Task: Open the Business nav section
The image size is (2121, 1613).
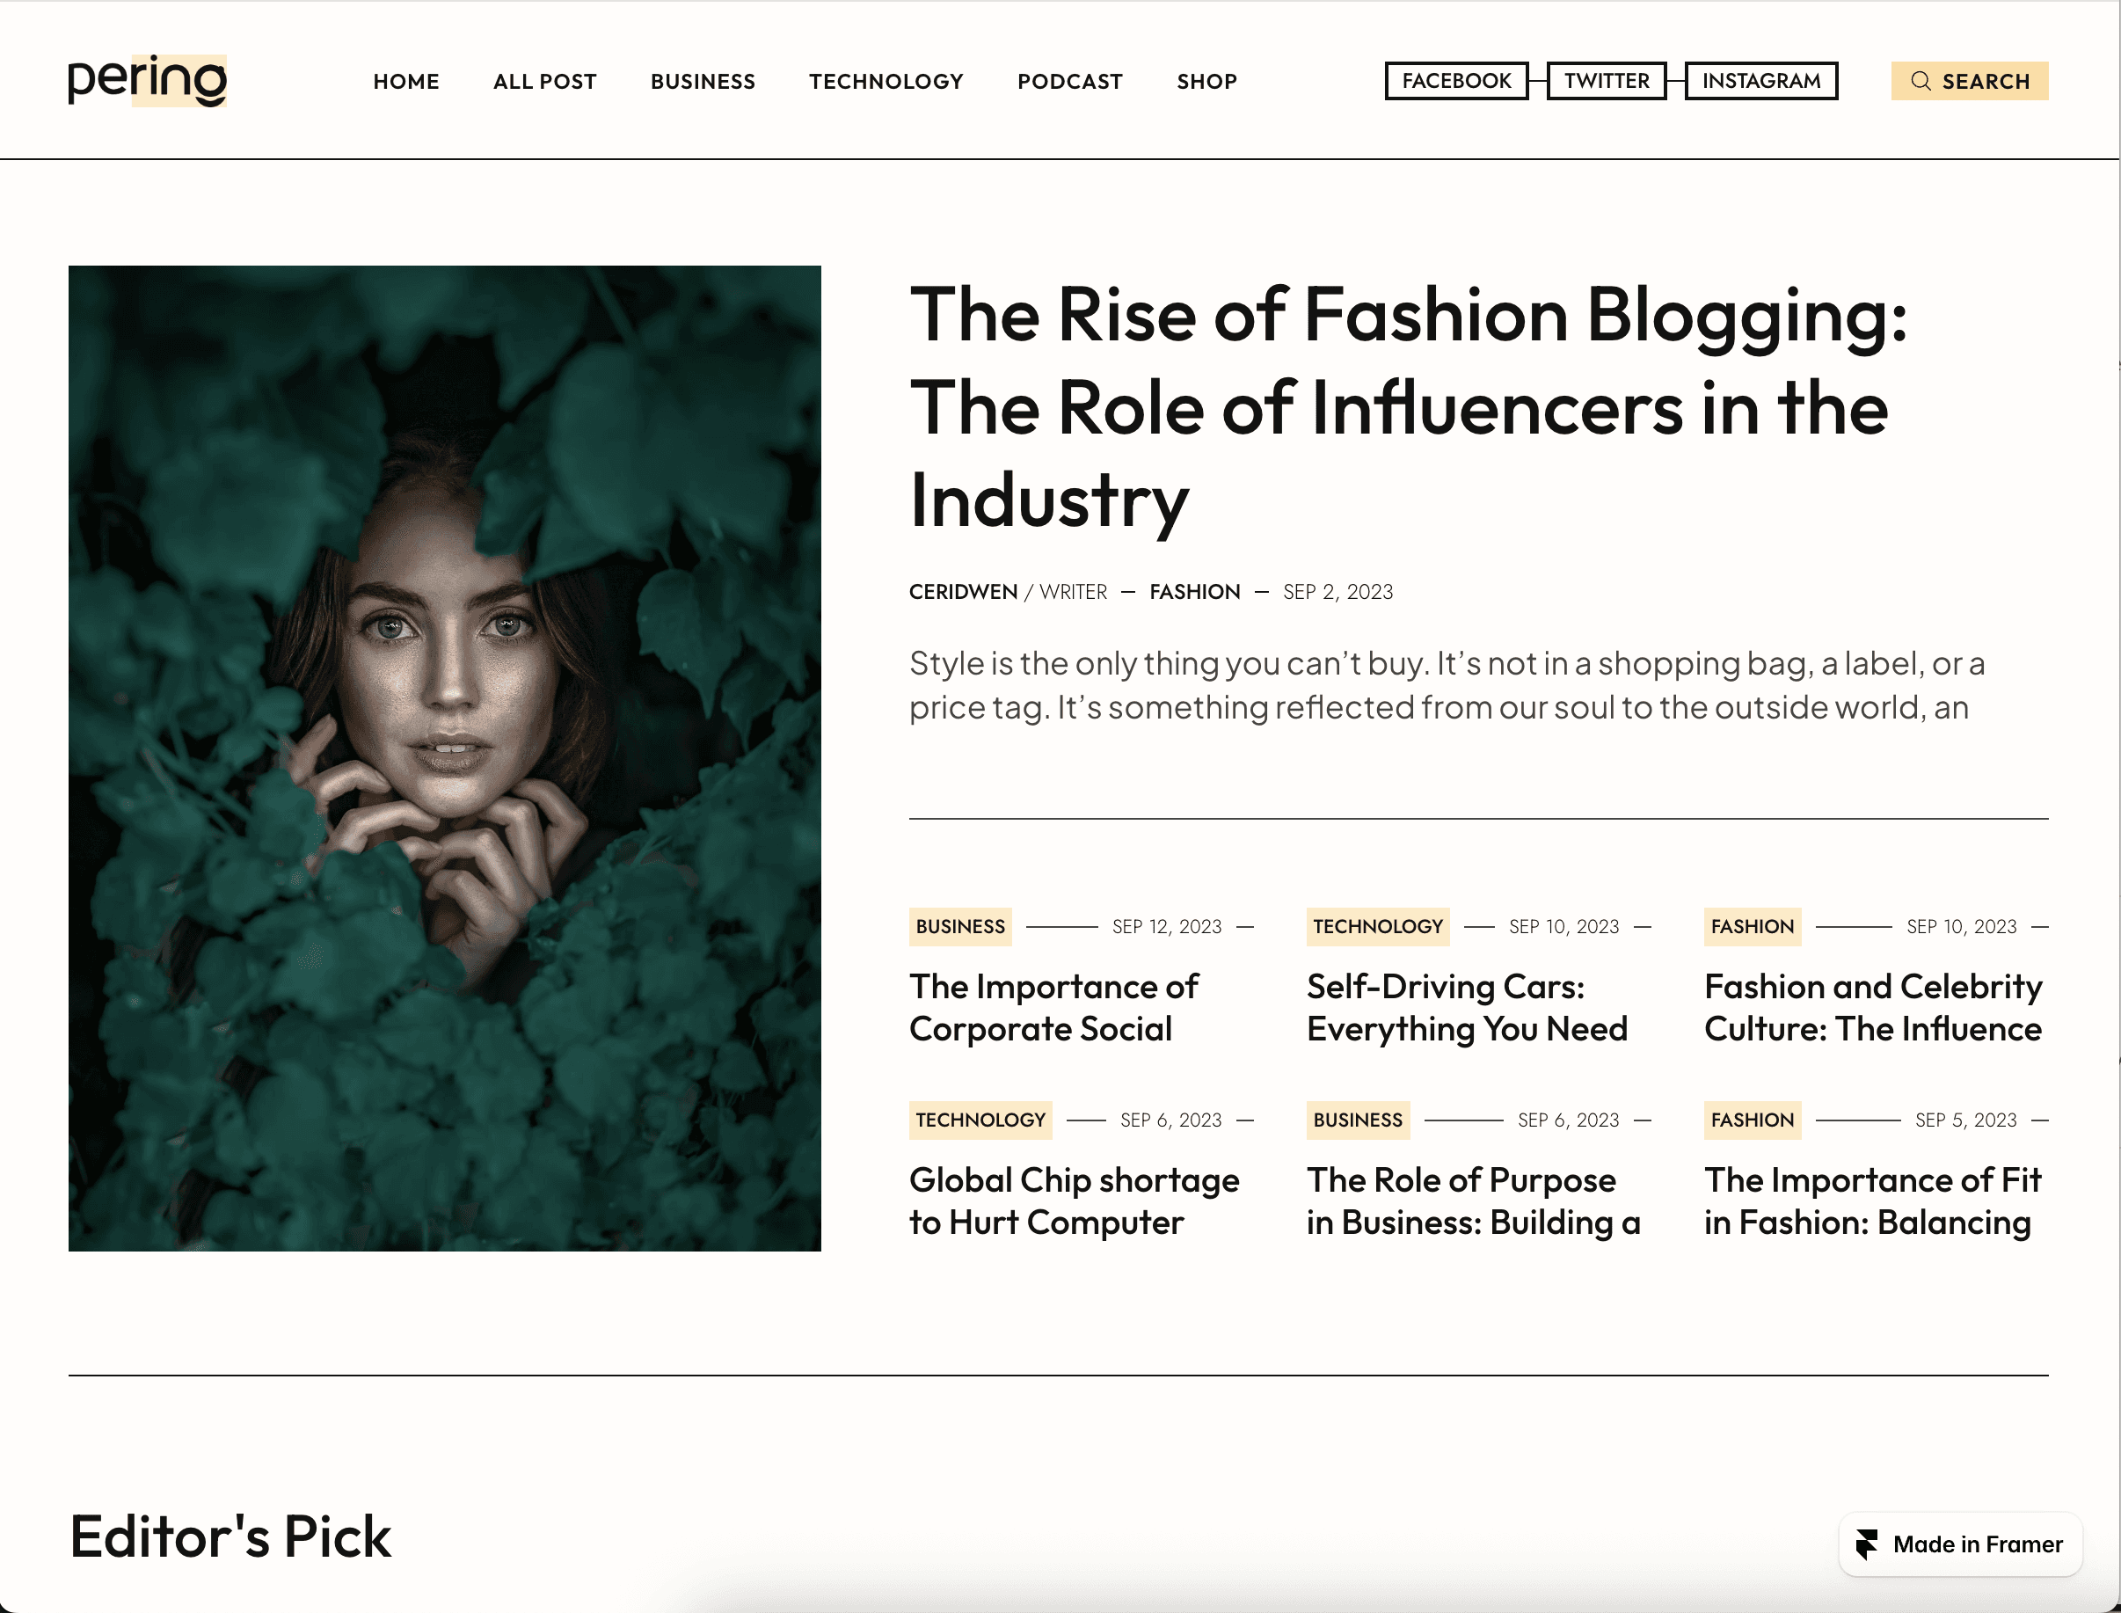Action: coord(703,82)
